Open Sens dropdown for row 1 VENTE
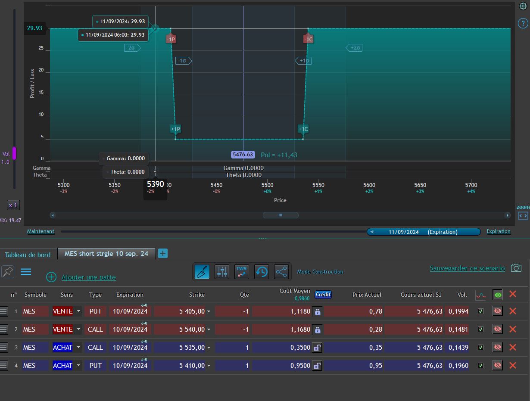 coord(78,311)
